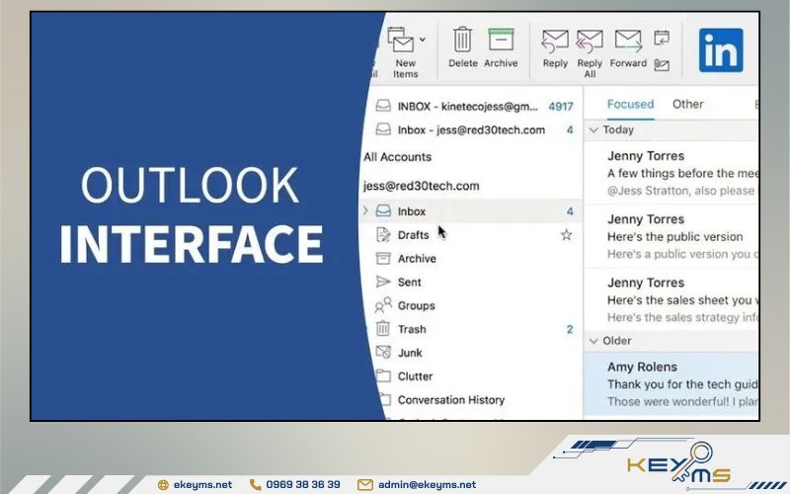Click the Reply icon
790x494 pixels.
click(555, 41)
